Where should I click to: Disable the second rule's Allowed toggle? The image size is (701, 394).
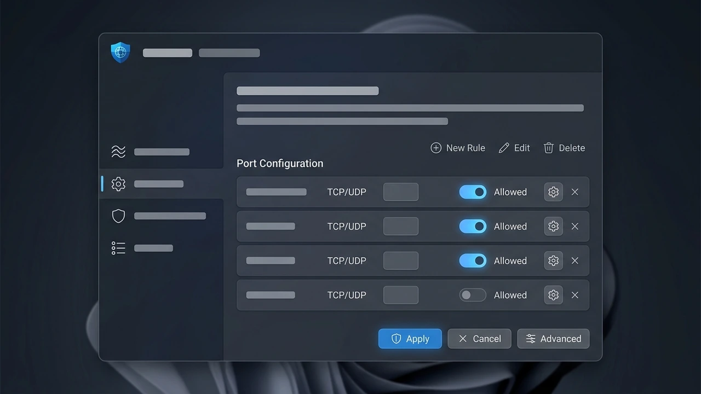tap(473, 227)
